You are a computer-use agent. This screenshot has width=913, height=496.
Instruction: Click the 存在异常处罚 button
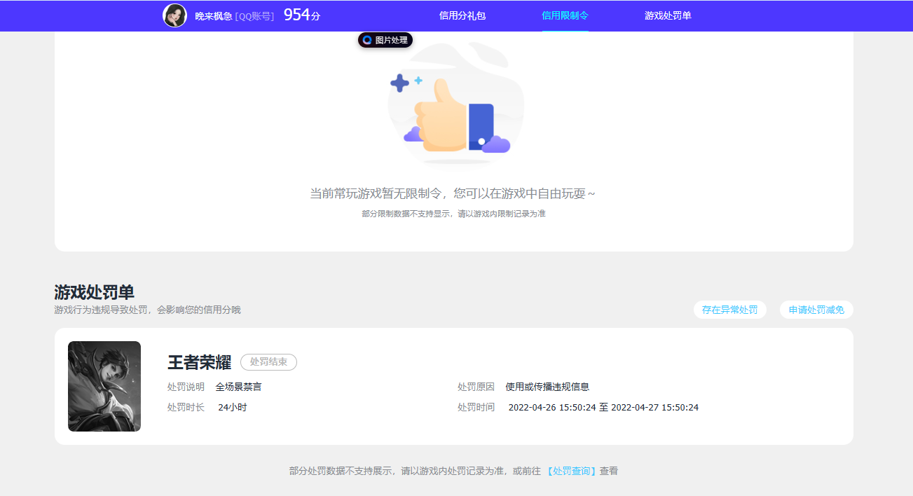[x=729, y=310]
